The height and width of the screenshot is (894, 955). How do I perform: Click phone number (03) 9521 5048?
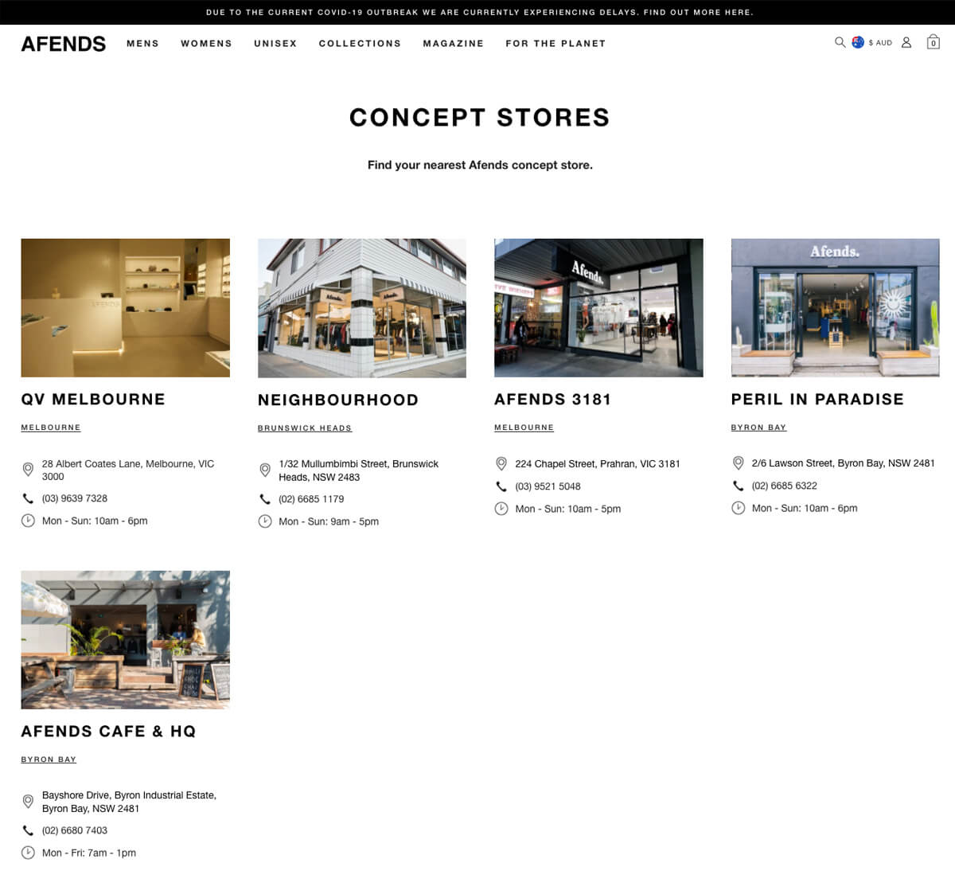point(548,486)
